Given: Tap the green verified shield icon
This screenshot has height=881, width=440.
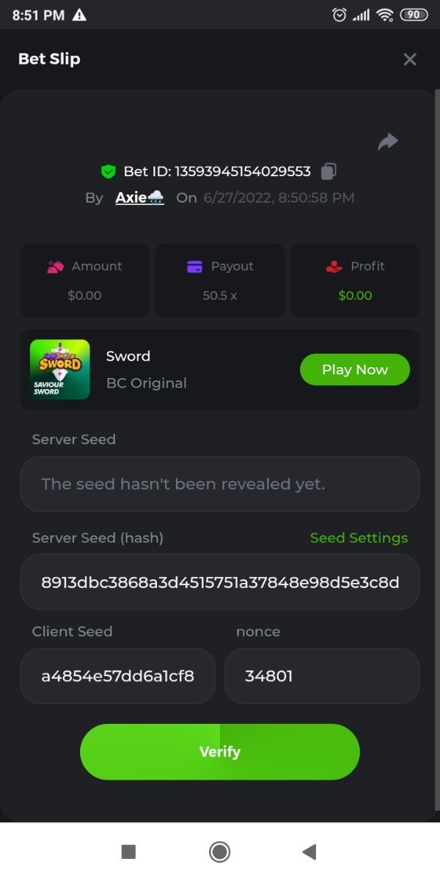Looking at the screenshot, I should [x=108, y=172].
